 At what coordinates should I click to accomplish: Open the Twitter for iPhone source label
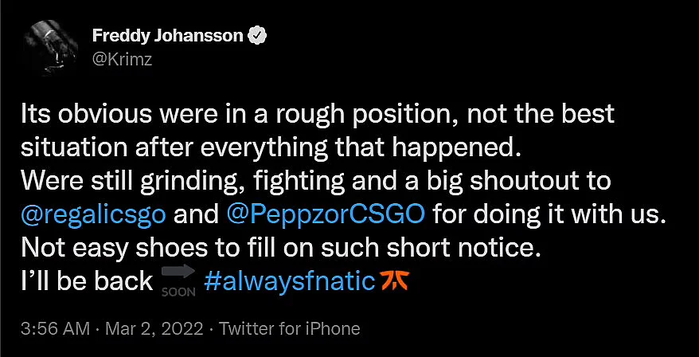click(288, 329)
